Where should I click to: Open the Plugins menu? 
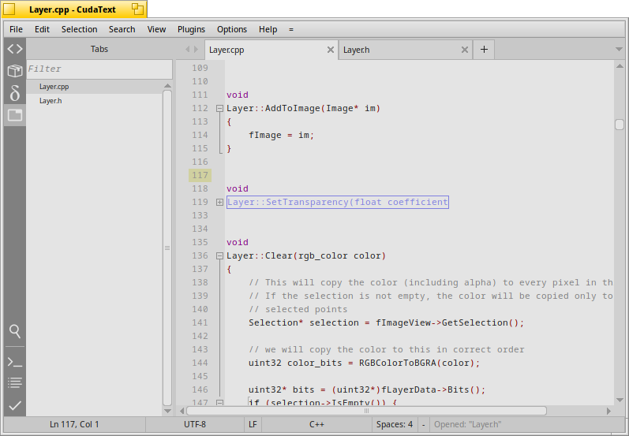coord(191,29)
